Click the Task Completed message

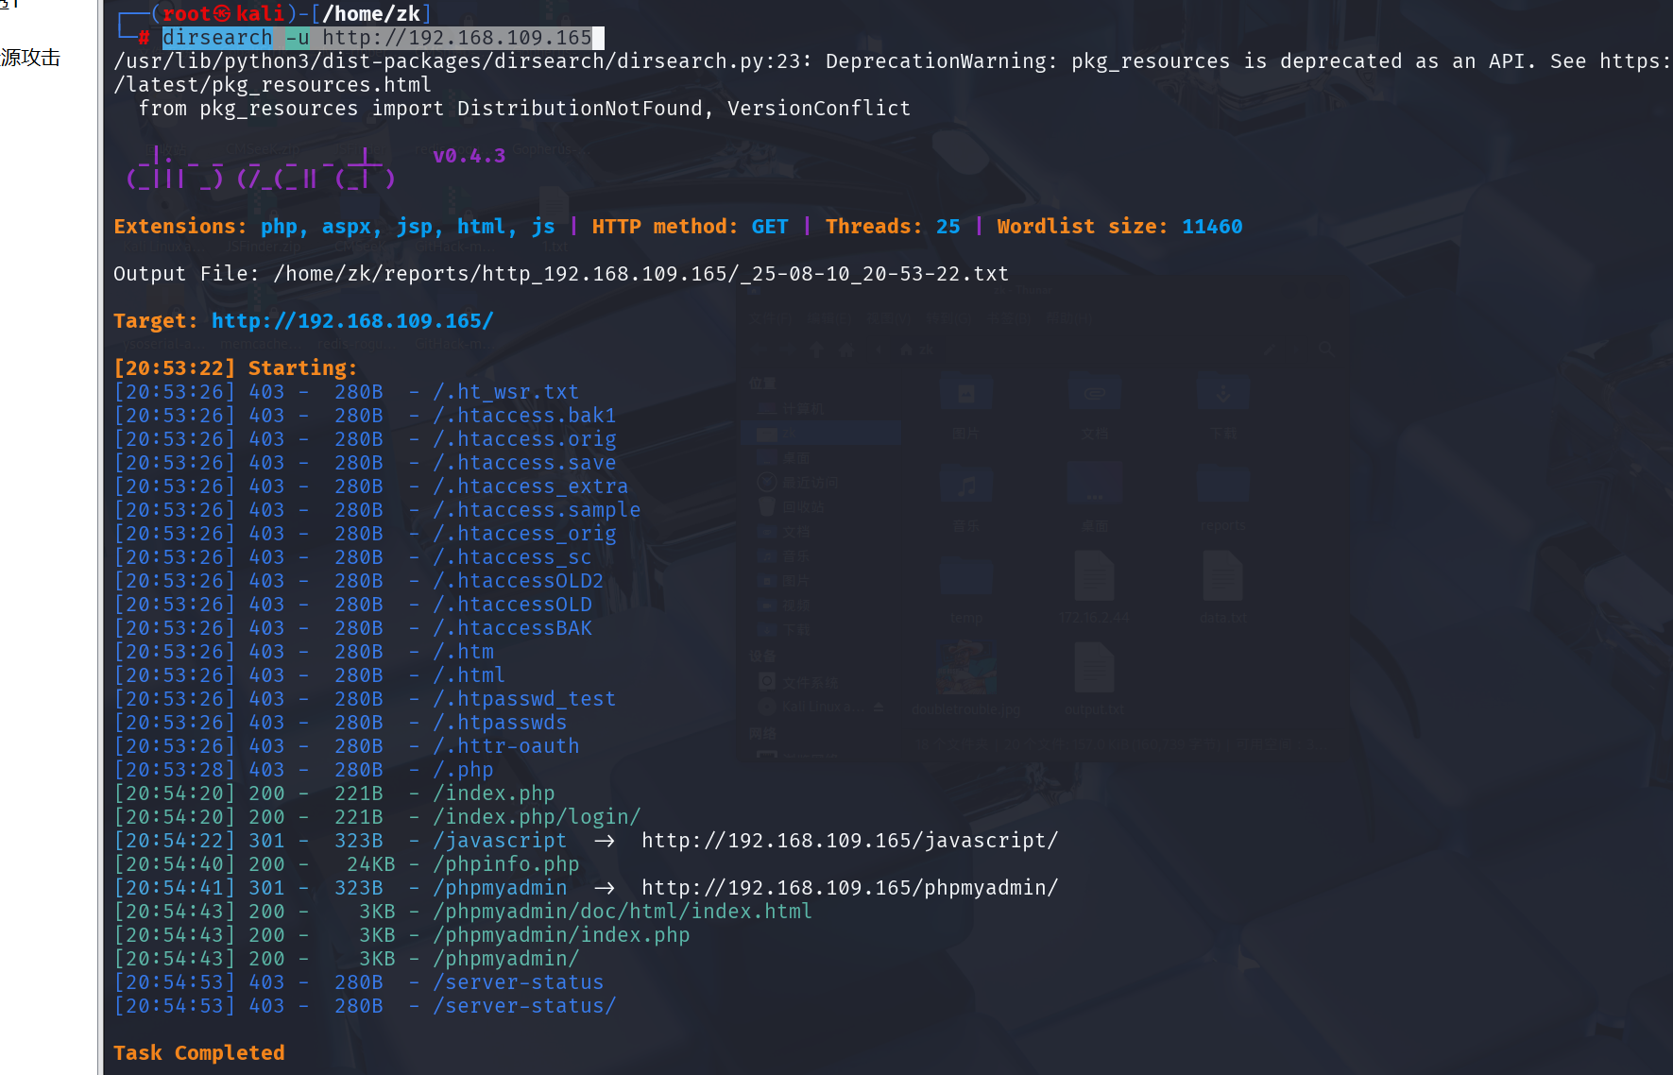point(198,1053)
